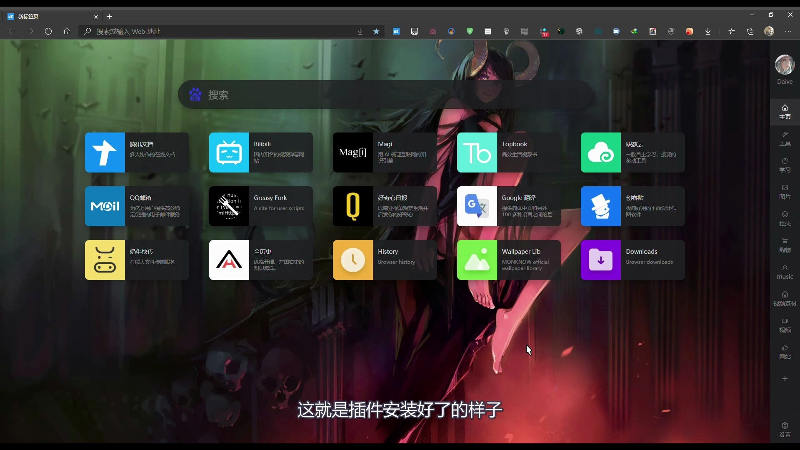Open Greasy Fork user scripts

pos(261,206)
